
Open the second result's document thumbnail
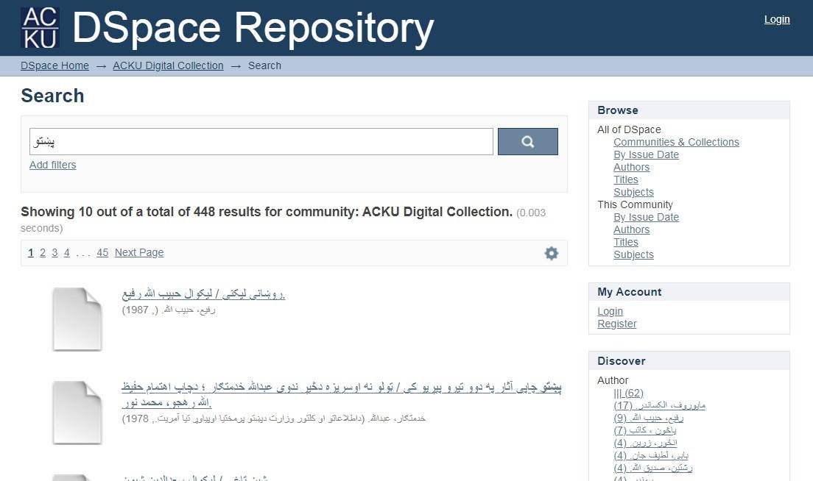(x=77, y=412)
